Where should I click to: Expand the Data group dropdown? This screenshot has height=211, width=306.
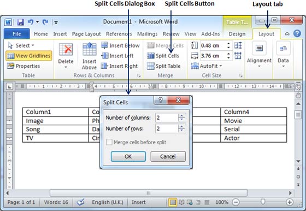(283, 55)
